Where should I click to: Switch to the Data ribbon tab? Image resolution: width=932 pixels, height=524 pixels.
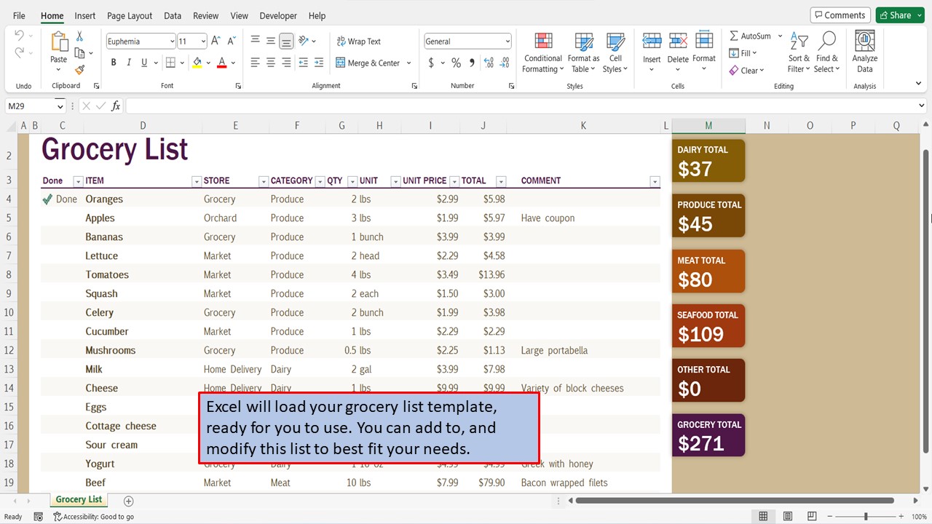coord(172,15)
